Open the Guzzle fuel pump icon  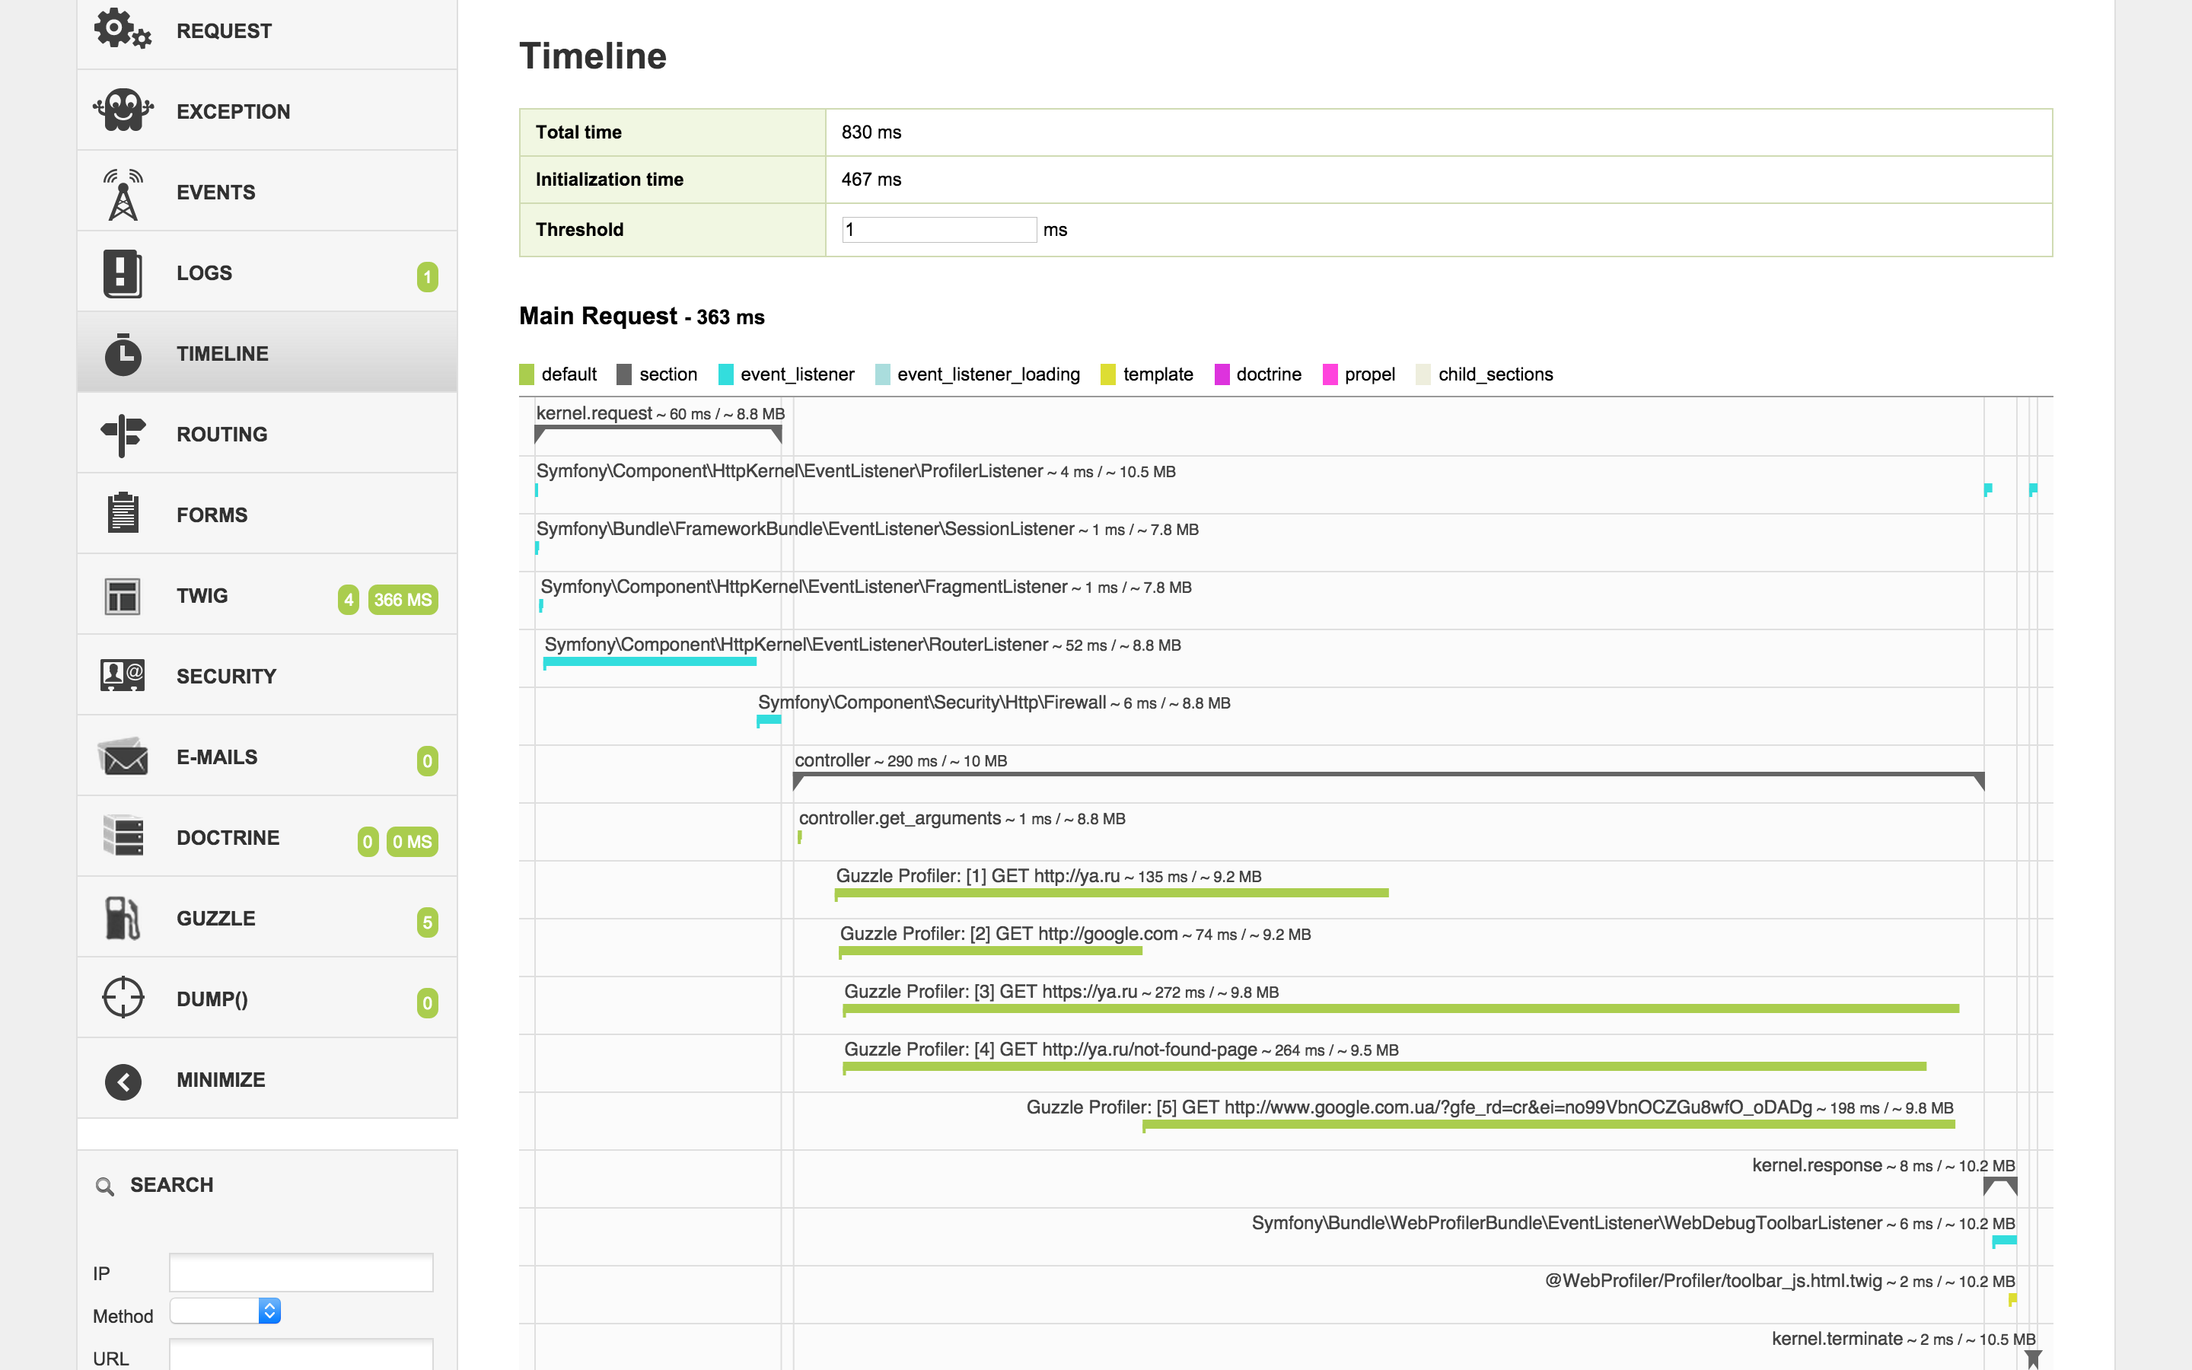123,918
